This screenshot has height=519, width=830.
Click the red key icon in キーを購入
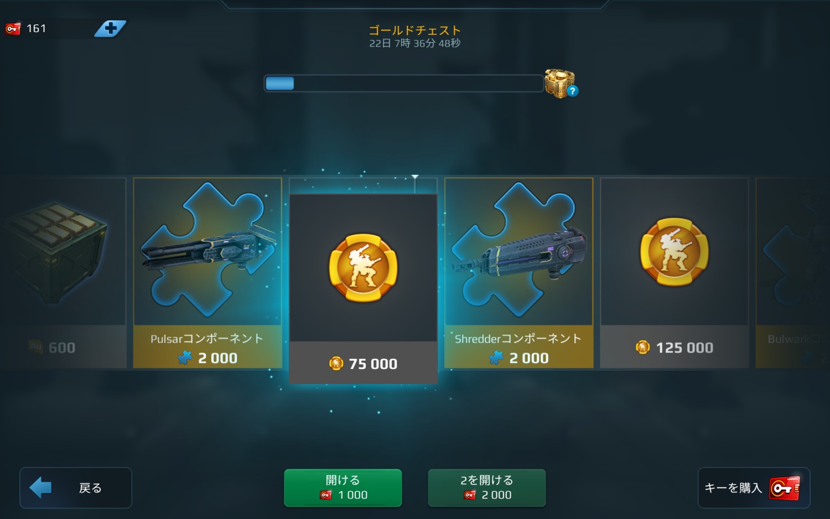(784, 488)
